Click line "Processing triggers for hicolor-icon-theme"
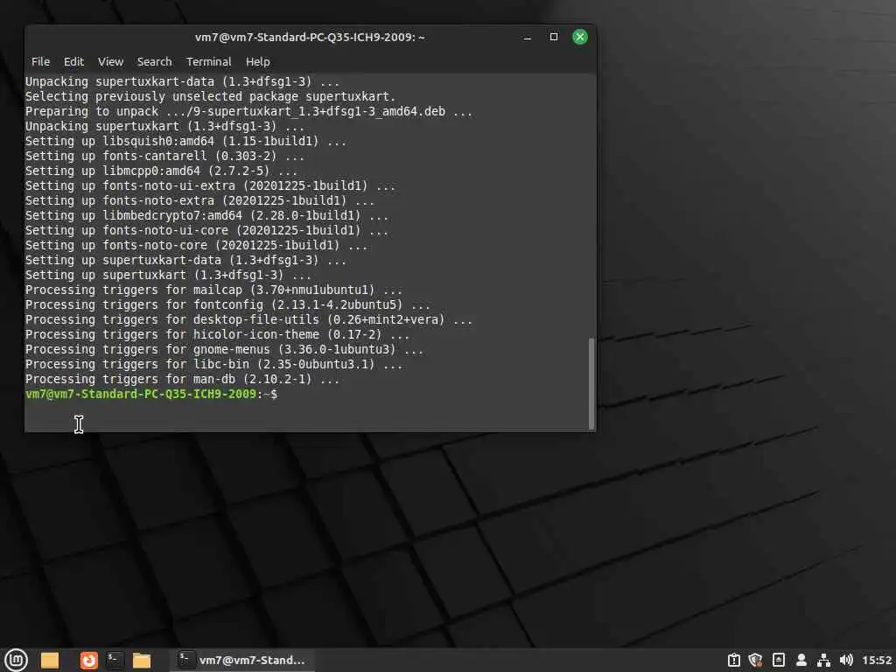Image resolution: width=896 pixels, height=672 pixels. 217,335
